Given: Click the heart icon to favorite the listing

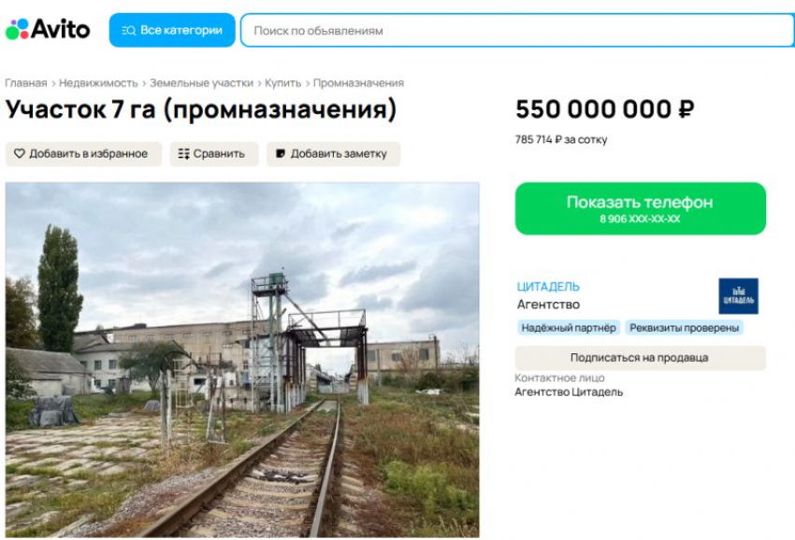Looking at the screenshot, I should point(20,153).
